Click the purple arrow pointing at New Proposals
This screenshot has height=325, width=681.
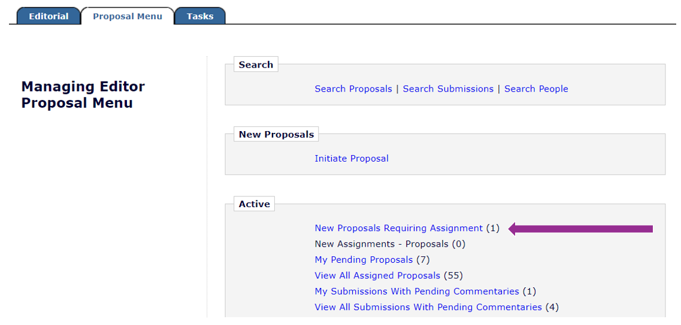(x=580, y=229)
